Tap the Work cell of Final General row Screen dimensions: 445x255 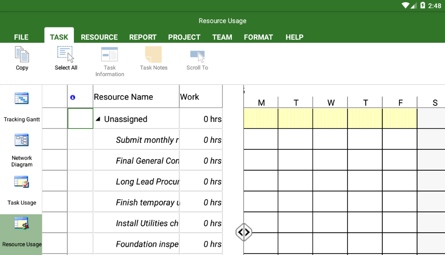coord(201,160)
